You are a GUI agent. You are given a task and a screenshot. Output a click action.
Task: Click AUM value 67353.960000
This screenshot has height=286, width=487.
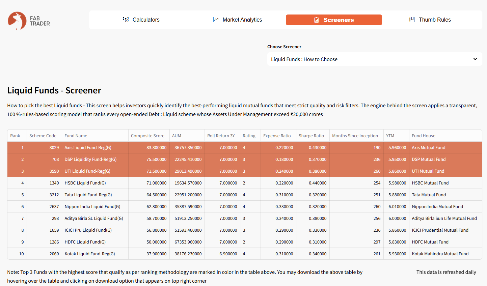tap(187, 242)
